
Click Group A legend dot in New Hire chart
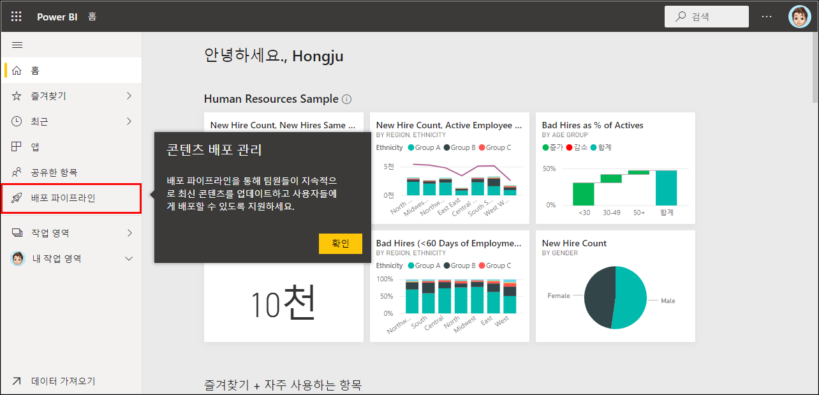411,147
